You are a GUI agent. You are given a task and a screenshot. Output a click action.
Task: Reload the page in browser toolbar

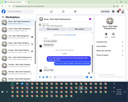pos(9,6)
